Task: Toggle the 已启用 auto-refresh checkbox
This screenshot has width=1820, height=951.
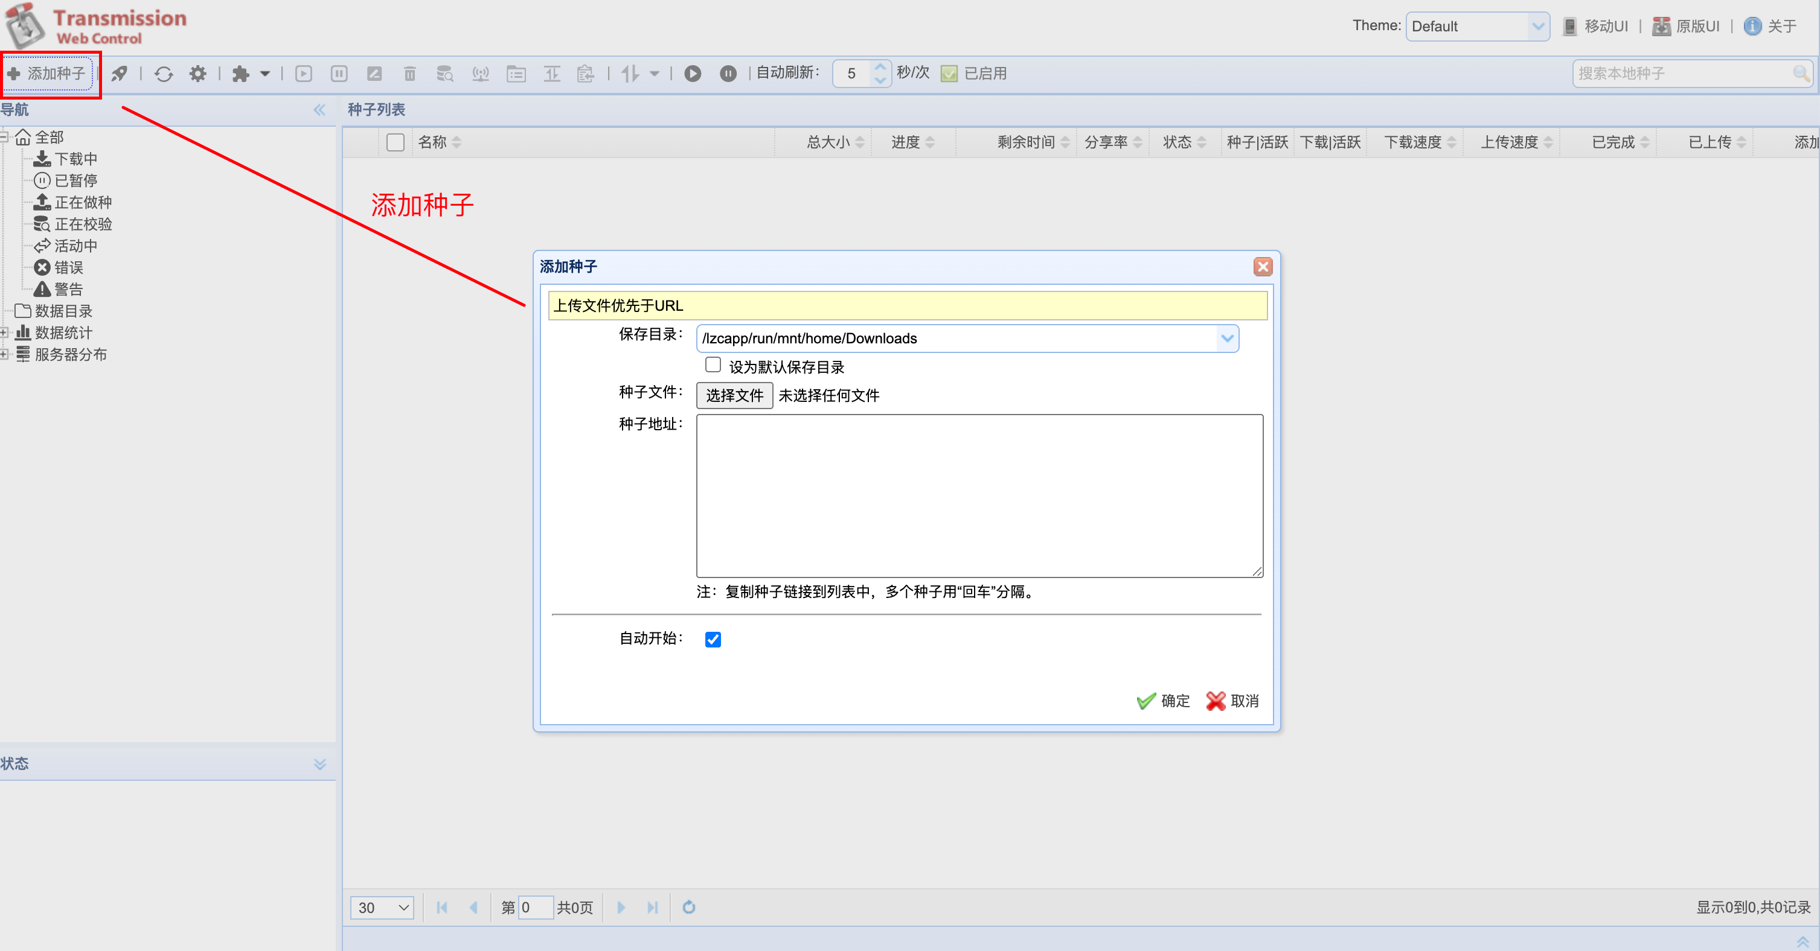Action: click(x=950, y=74)
